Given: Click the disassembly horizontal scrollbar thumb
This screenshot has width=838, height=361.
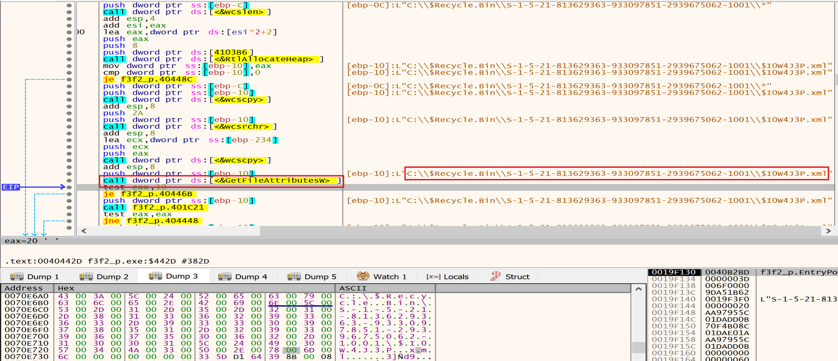Looking at the screenshot, I should [540, 231].
